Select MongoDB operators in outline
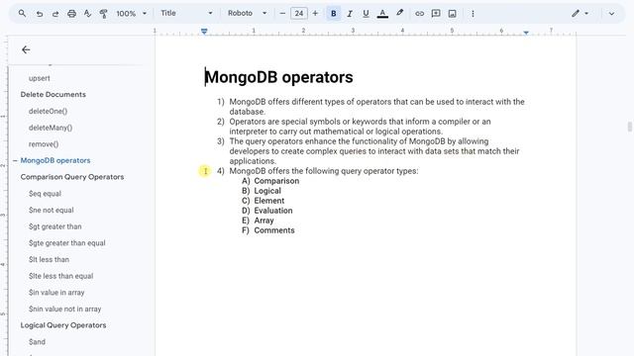This screenshot has height=356, width=634. tap(55, 160)
